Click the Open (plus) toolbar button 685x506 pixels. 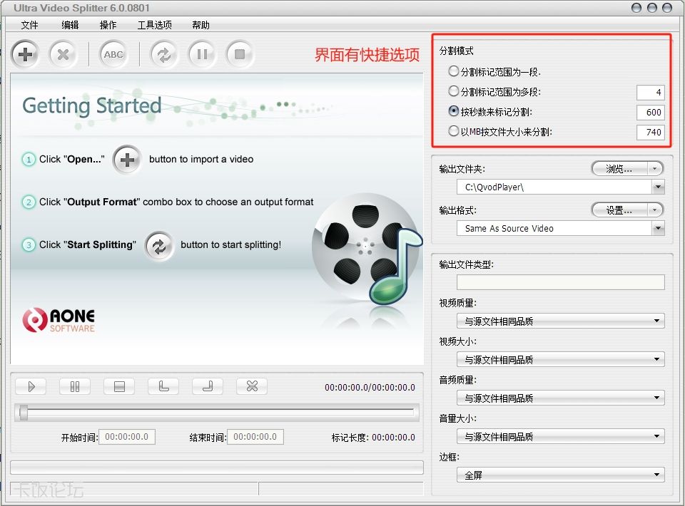[x=26, y=54]
